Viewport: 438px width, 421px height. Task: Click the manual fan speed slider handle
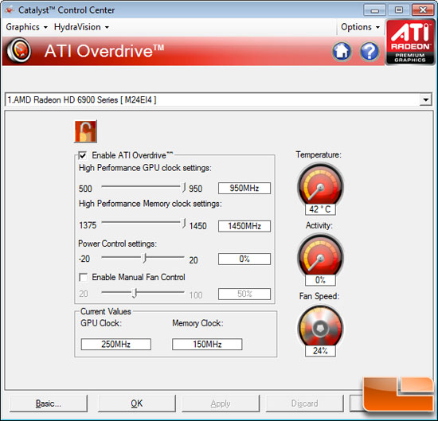click(x=135, y=293)
